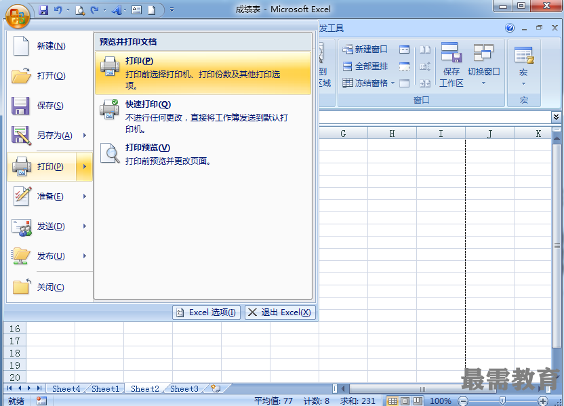Select row 18 header
This screenshot has height=406, width=564.
point(15,352)
